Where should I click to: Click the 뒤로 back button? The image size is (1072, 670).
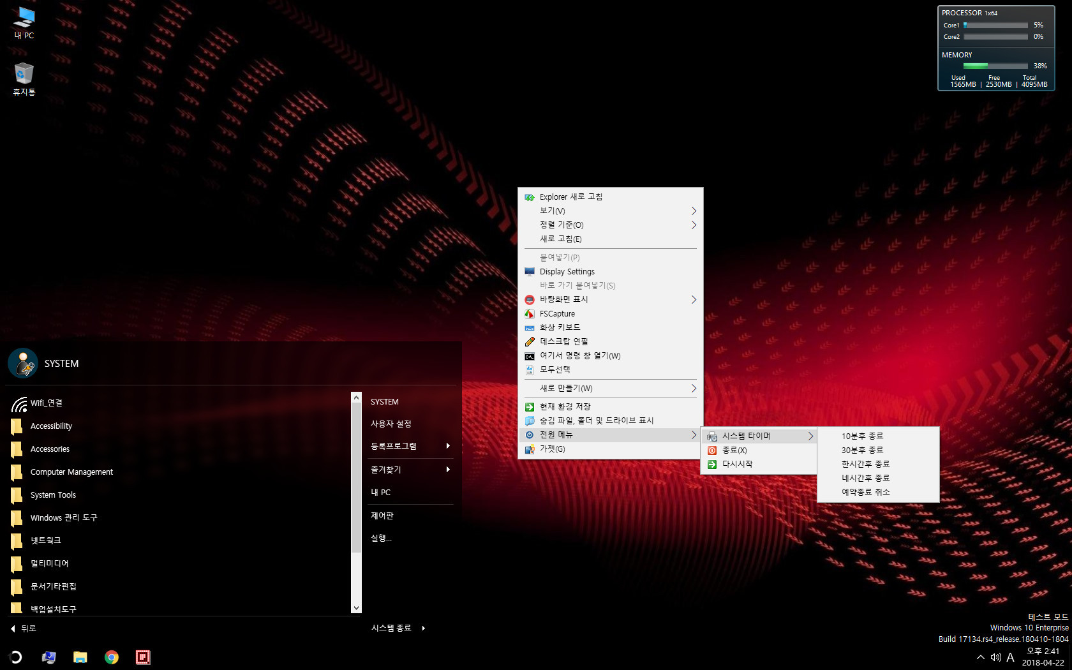pyautogui.click(x=24, y=629)
